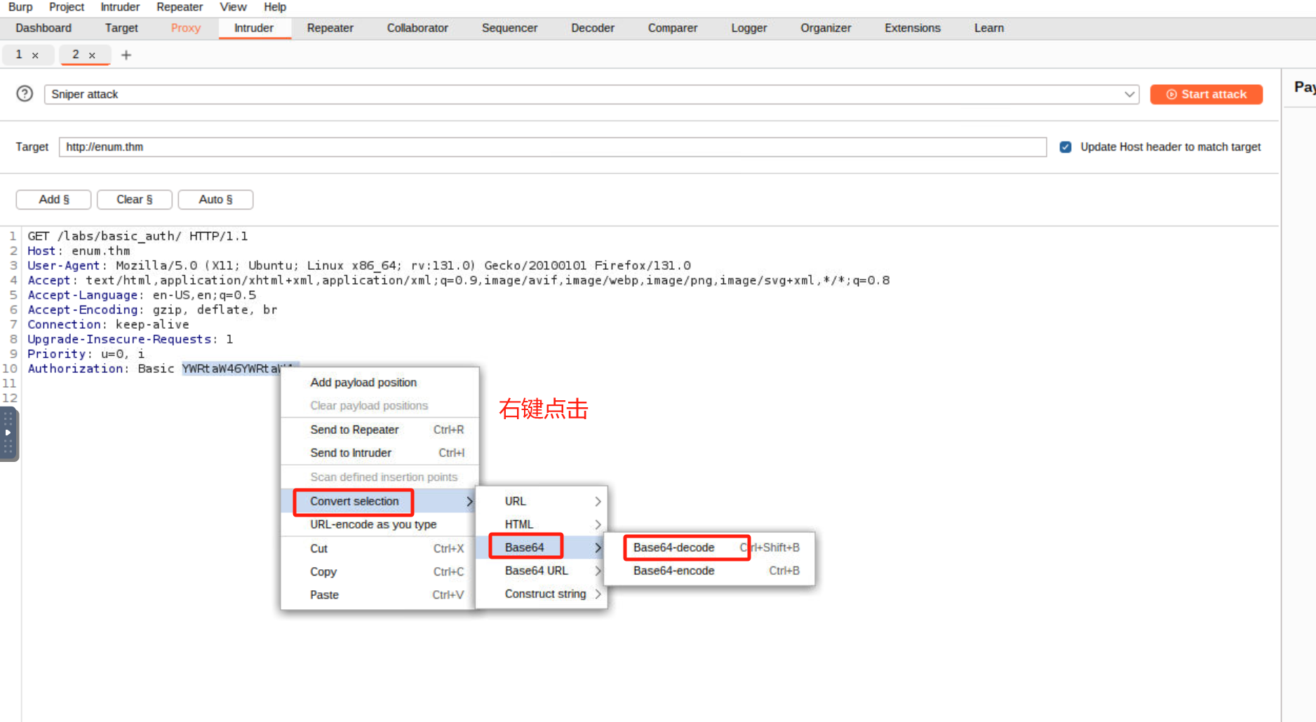Choose Send to Intruder in context menu
Screen dimensions: 1316x722
click(x=380, y=453)
